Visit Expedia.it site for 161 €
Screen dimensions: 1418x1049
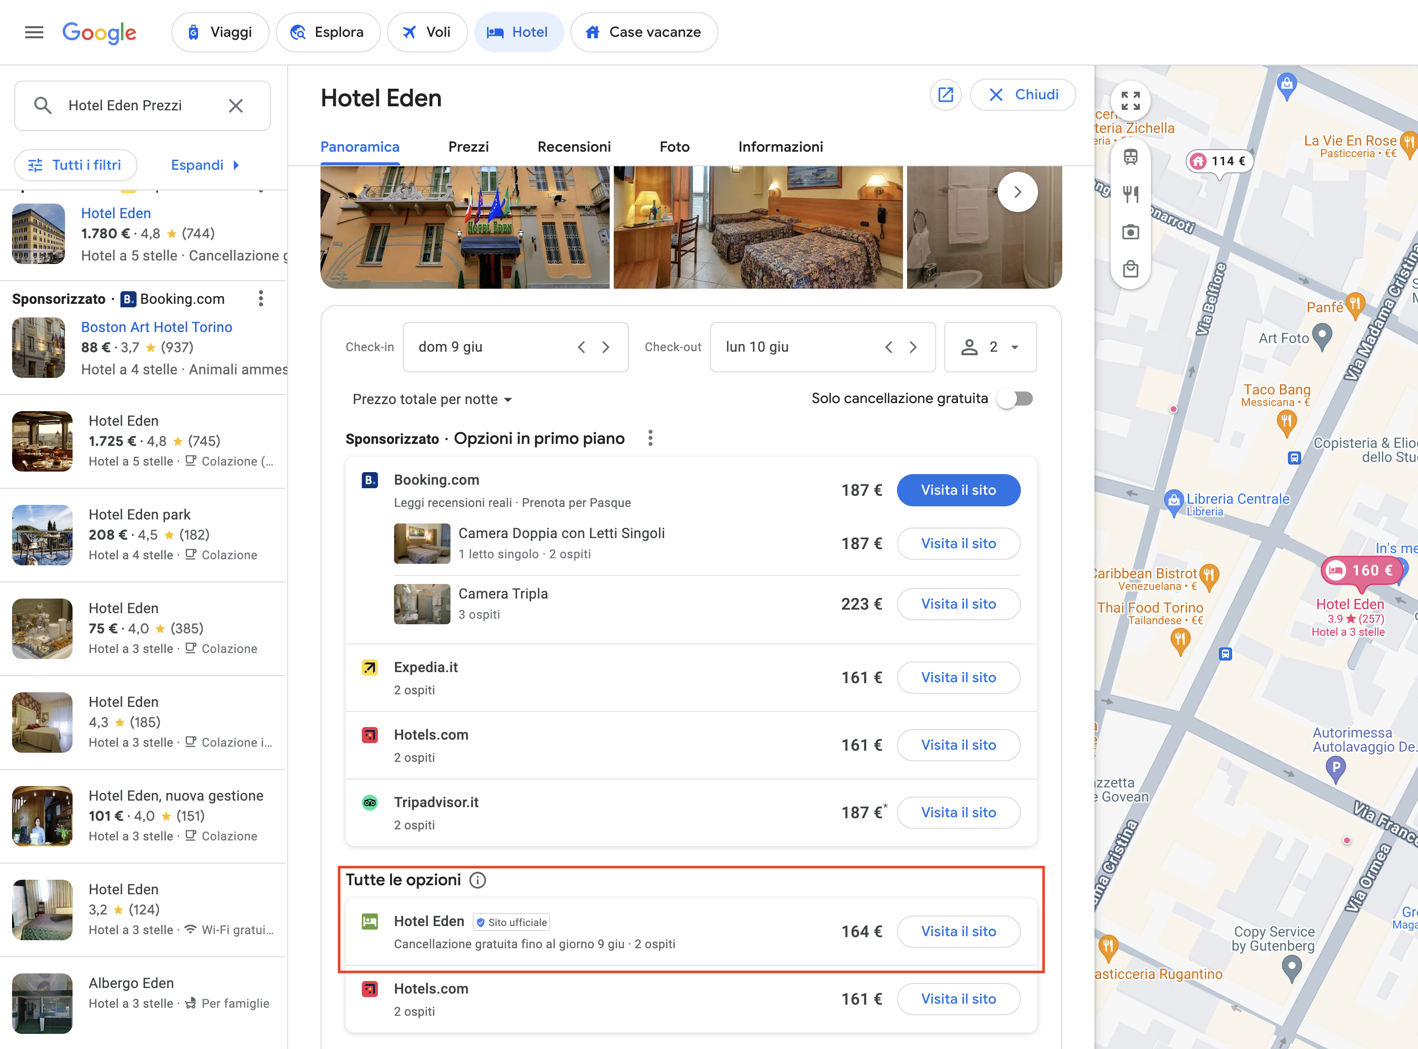click(x=958, y=678)
